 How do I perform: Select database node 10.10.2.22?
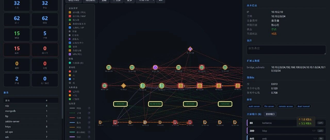[x=219, y=85]
